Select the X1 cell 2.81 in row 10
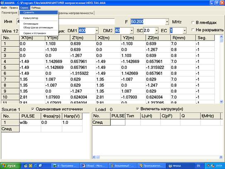Image resolution: width=225 pixels, height=169 pixels. (x=32, y=97)
